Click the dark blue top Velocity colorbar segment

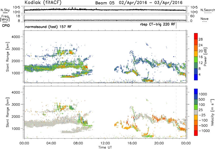click(196, 91)
